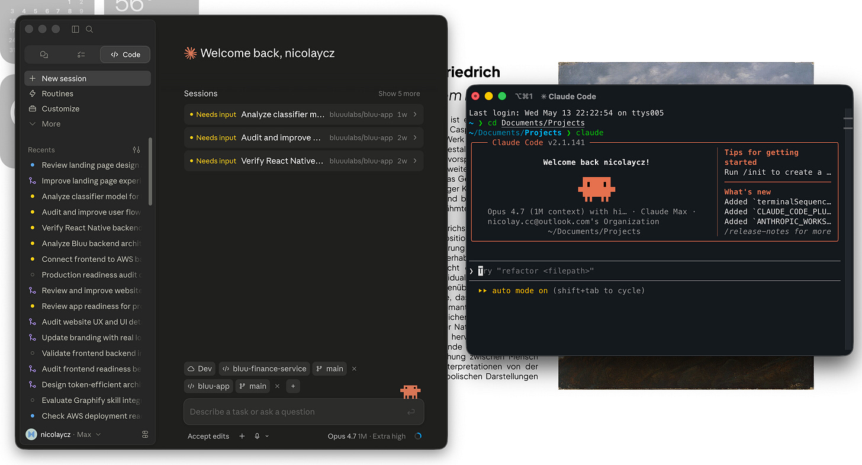Click the microphone dictation icon
Viewport: 862px width, 465px height.
point(257,436)
